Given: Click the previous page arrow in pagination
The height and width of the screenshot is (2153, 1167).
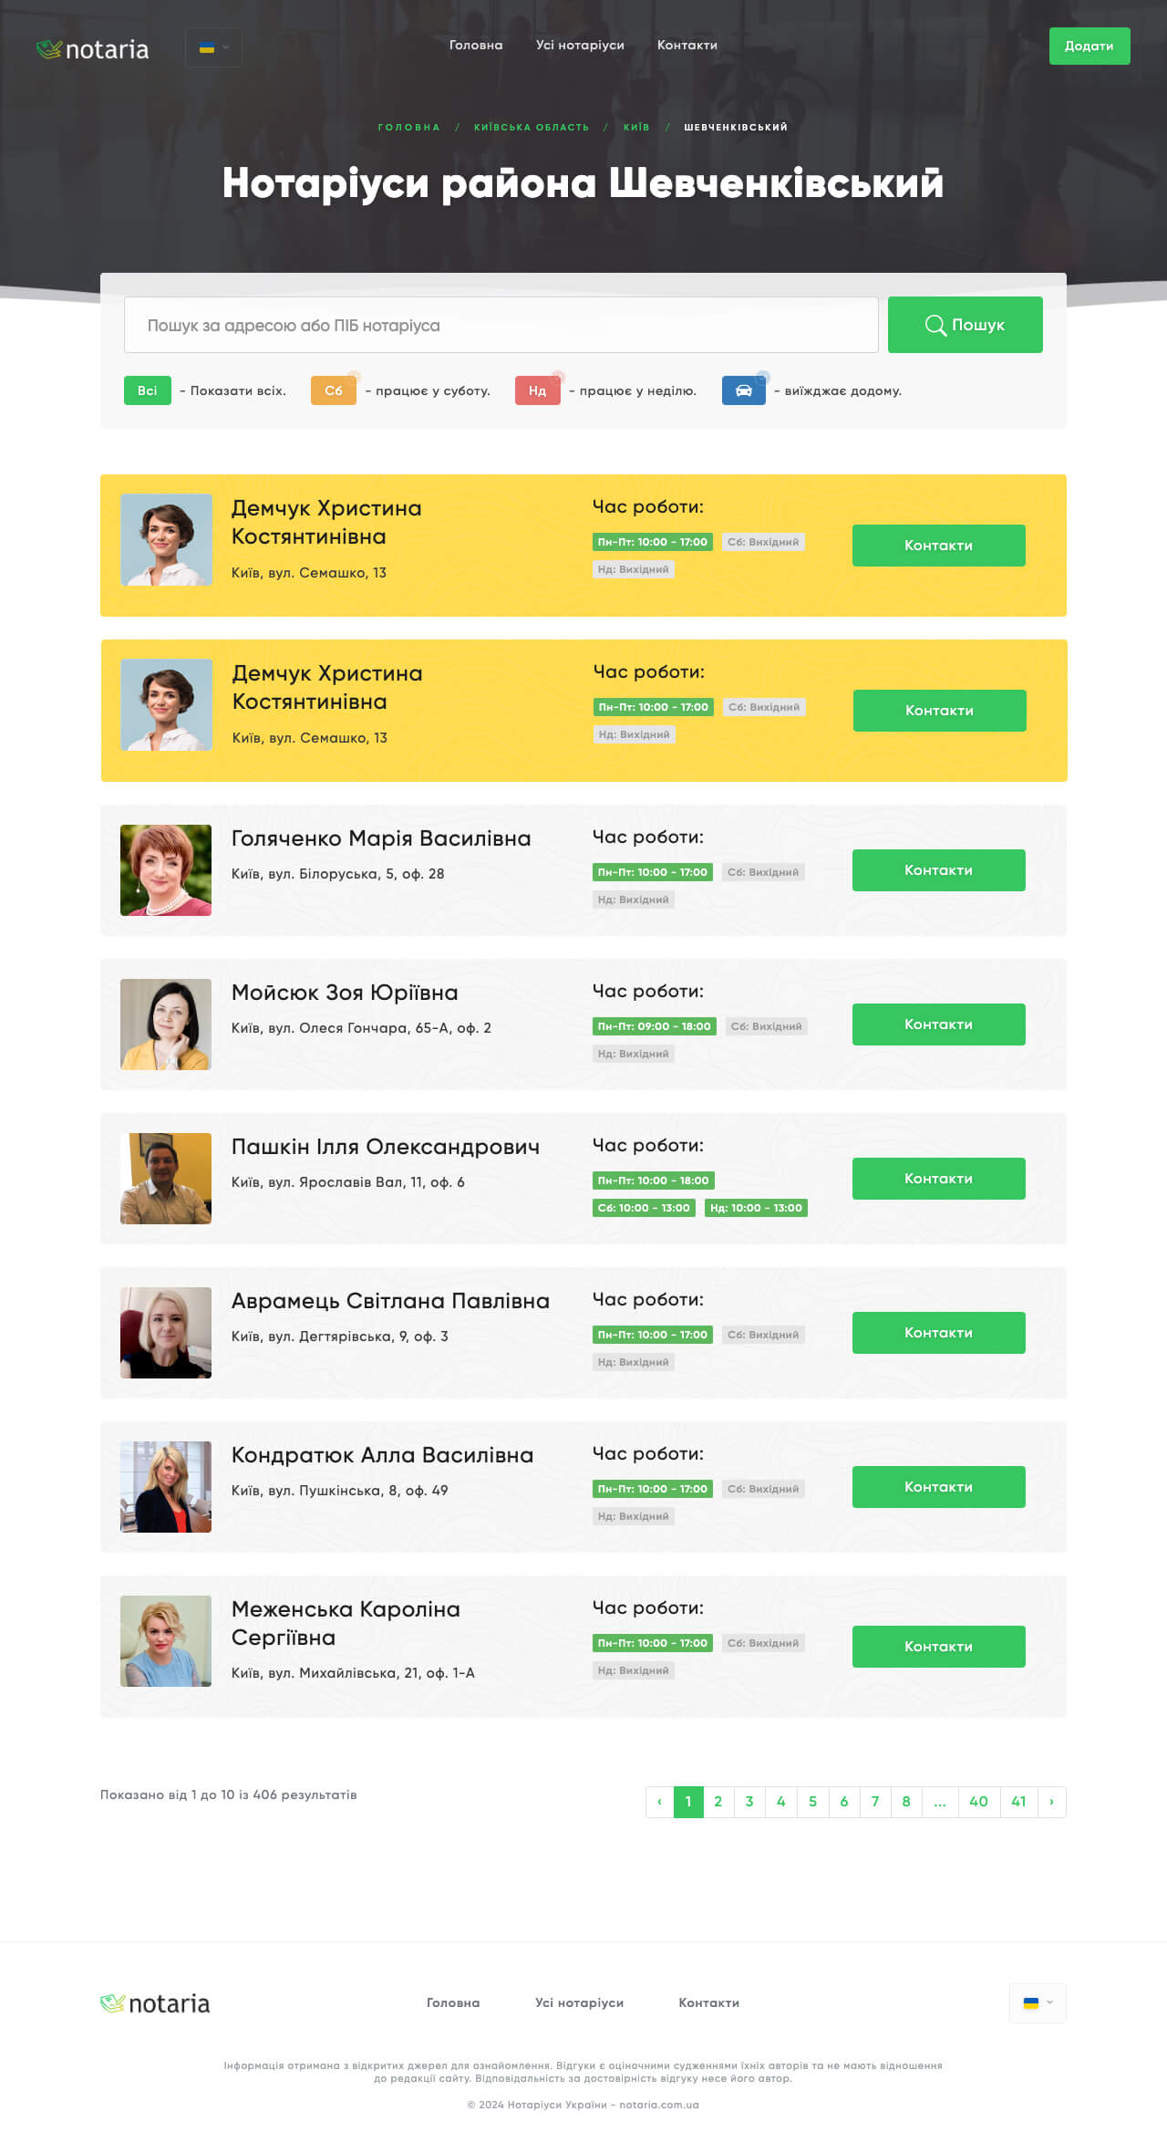Looking at the screenshot, I should [659, 1802].
